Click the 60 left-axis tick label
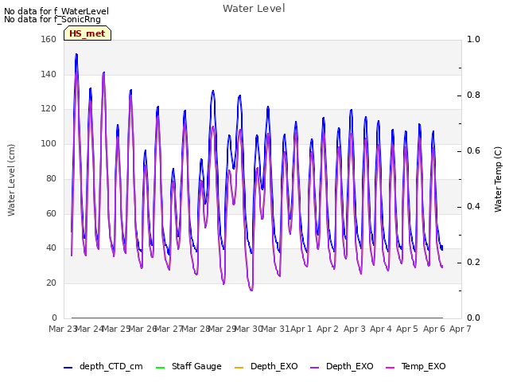The image size is (509, 382). point(51,213)
